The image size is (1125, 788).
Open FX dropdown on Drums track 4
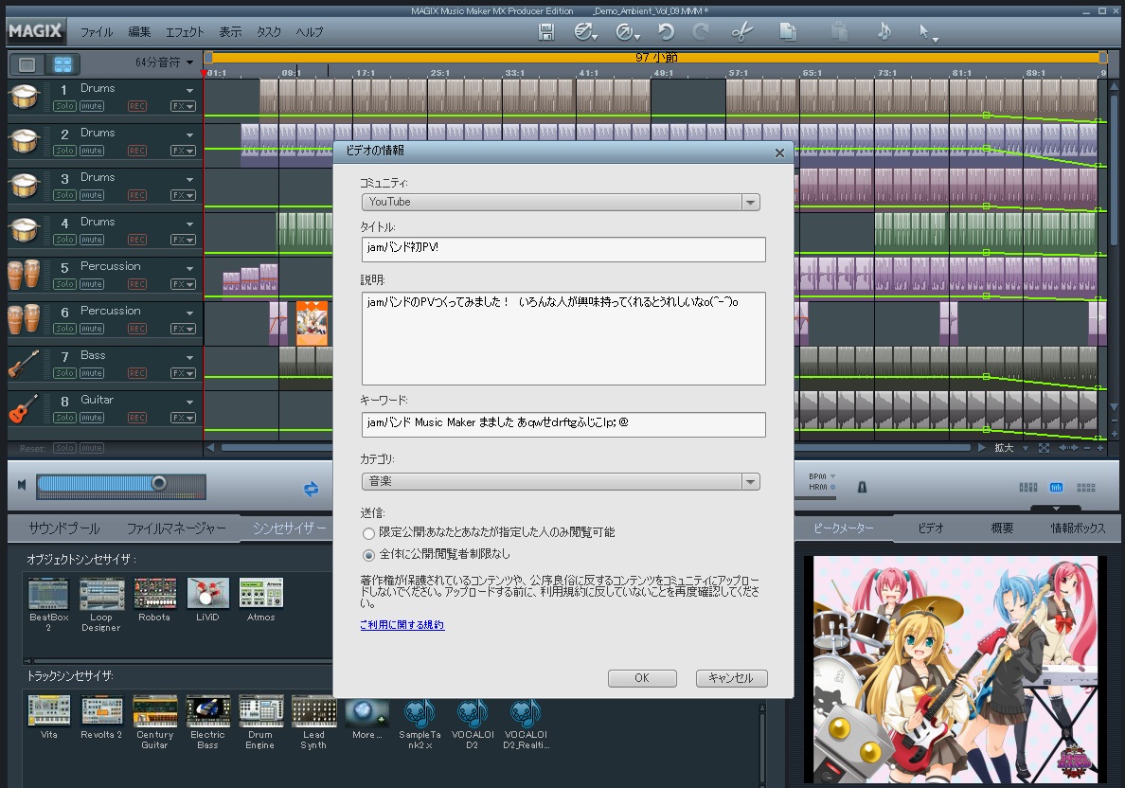(183, 240)
